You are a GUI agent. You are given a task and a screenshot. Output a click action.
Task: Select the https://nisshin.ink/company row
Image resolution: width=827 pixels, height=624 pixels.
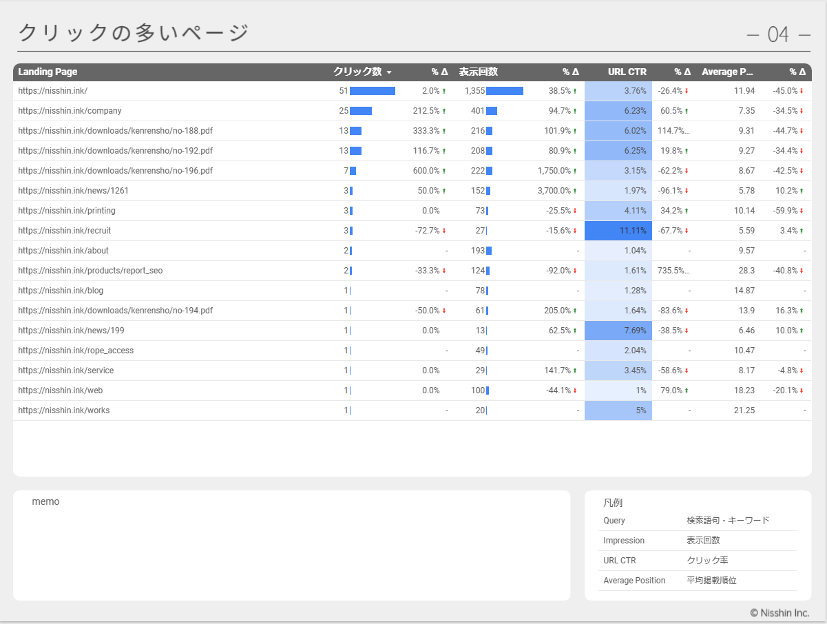pos(412,111)
